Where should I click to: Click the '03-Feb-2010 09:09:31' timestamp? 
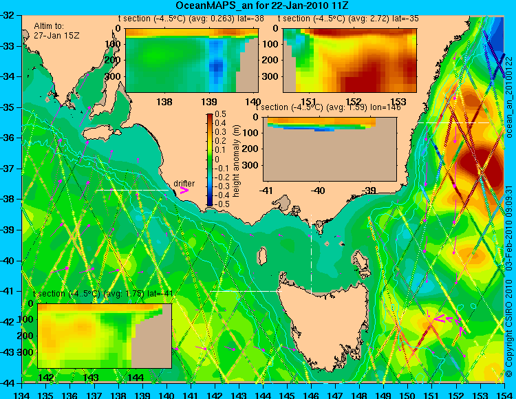tap(509, 228)
